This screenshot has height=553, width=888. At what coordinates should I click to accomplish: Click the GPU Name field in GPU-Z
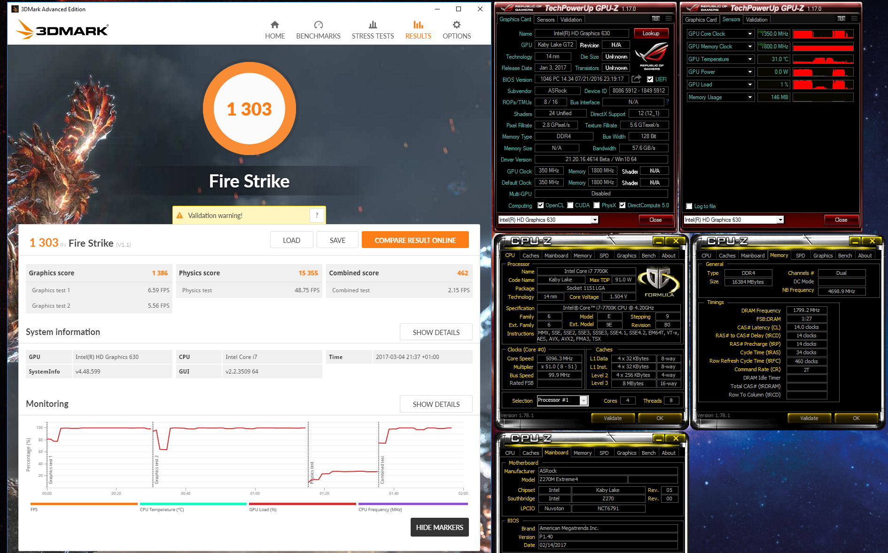(582, 33)
